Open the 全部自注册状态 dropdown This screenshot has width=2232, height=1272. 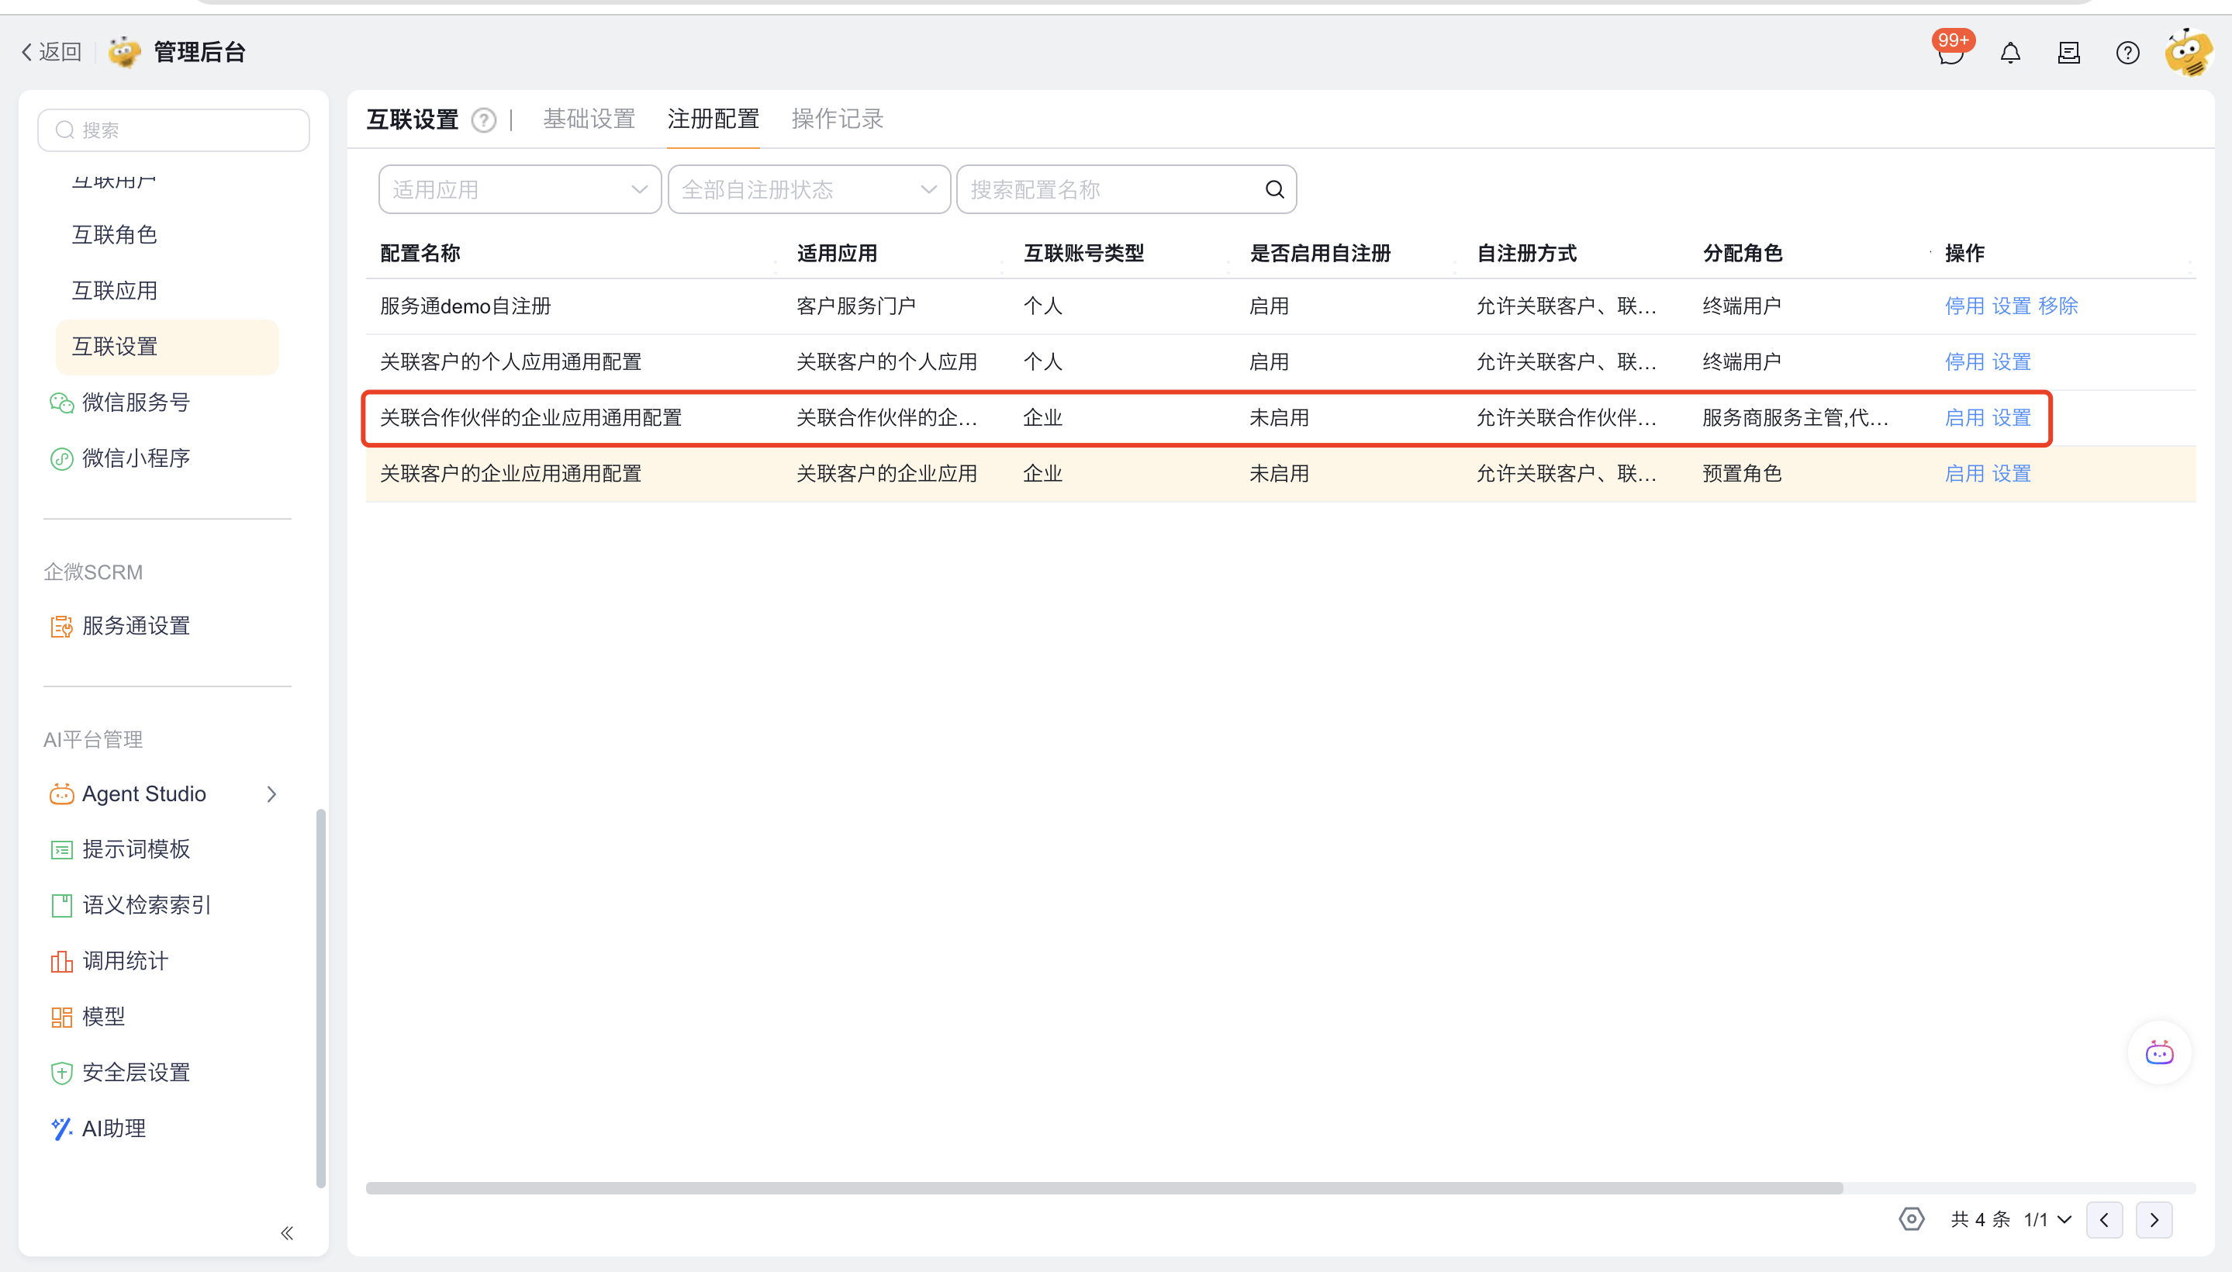pyautogui.click(x=808, y=189)
